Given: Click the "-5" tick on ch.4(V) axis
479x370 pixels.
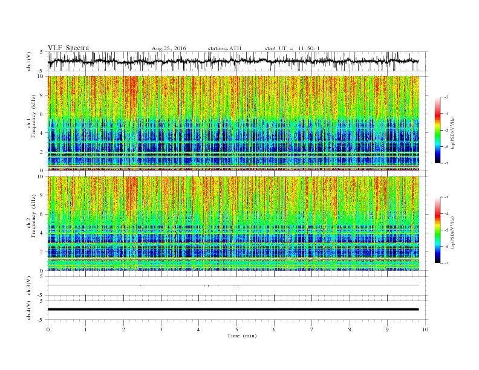Looking at the screenshot, I should 41,320.
